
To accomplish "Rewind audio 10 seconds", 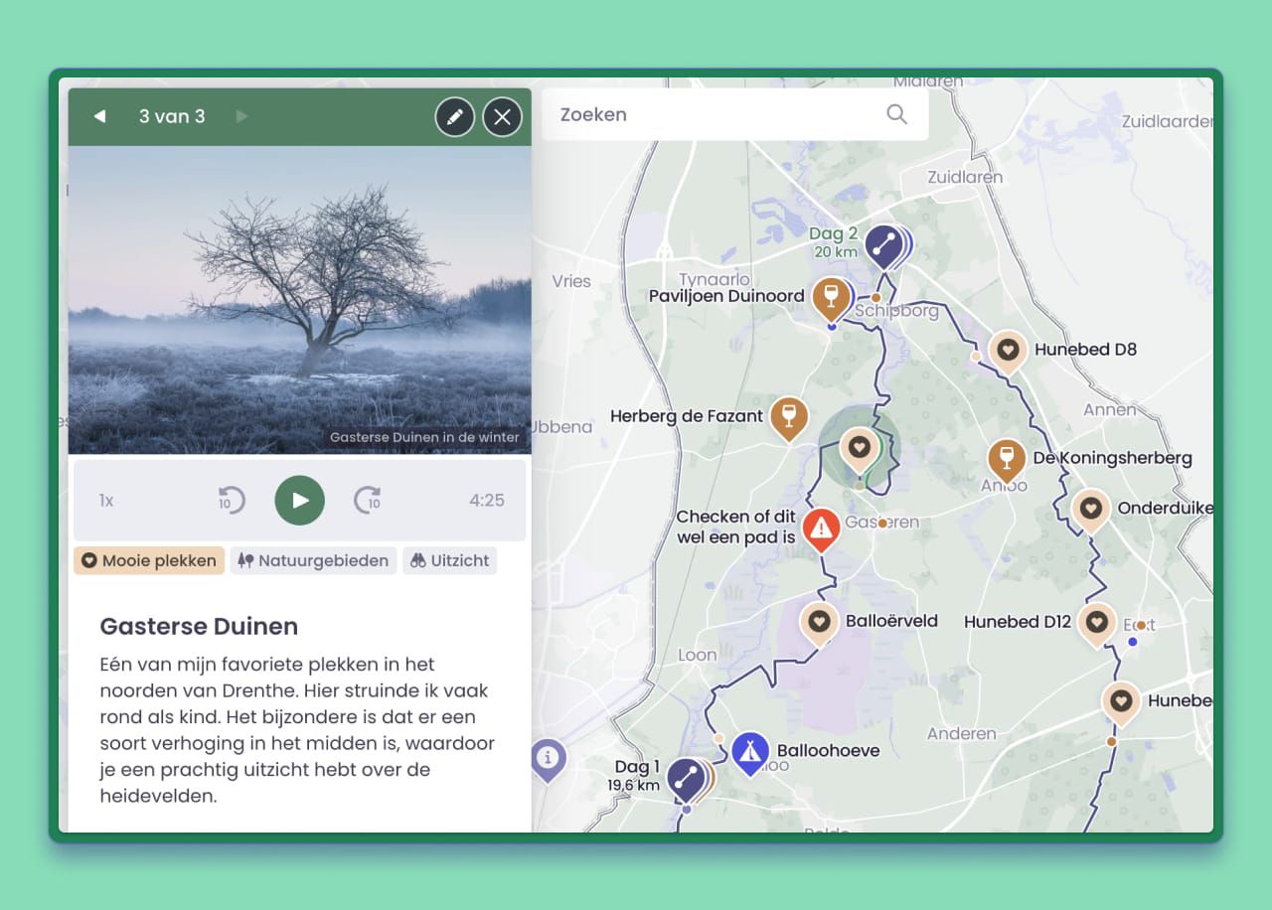I will [232, 500].
